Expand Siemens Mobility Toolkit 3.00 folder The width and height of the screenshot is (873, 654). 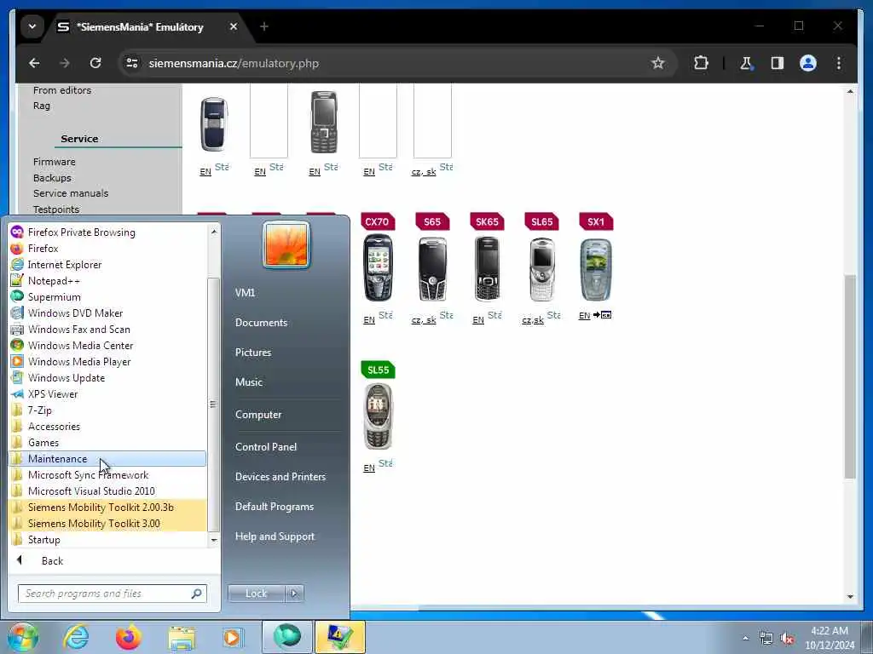[108, 524]
